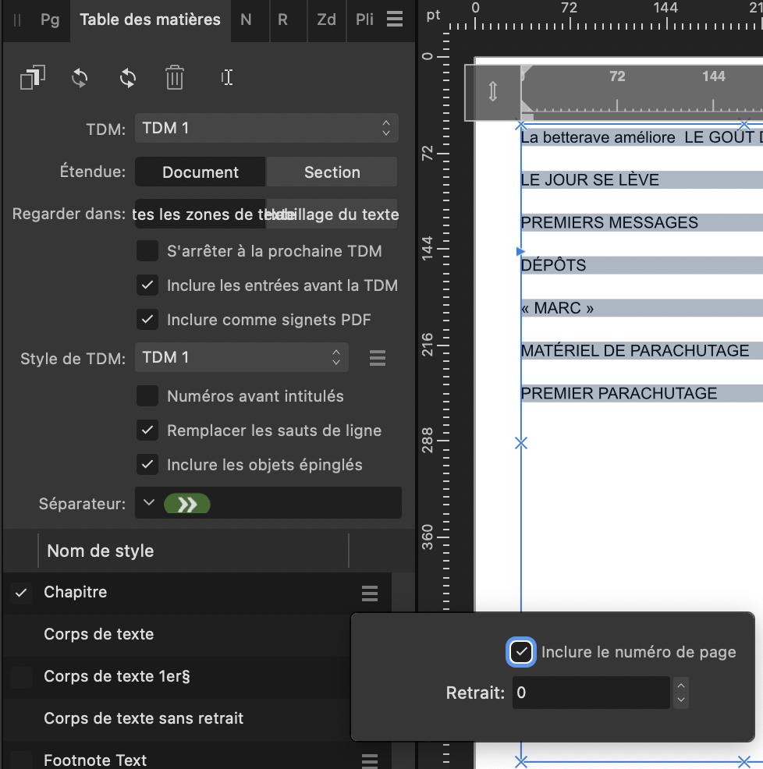Expand the Style de TDM dropdown
This screenshot has height=769, width=763.
pyautogui.click(x=241, y=358)
